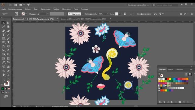
Task: Open the Объект menu
Action: click(28, 9)
